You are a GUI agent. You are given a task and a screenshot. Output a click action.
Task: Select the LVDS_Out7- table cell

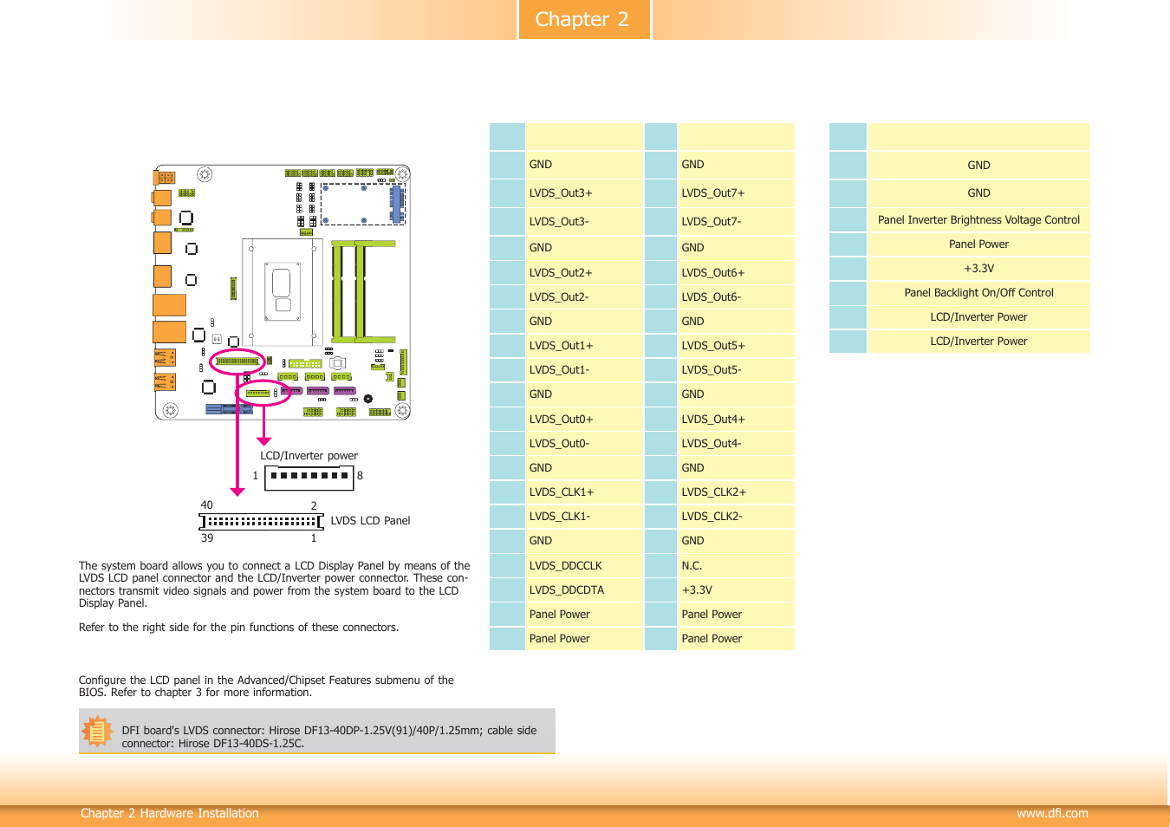tap(737, 222)
